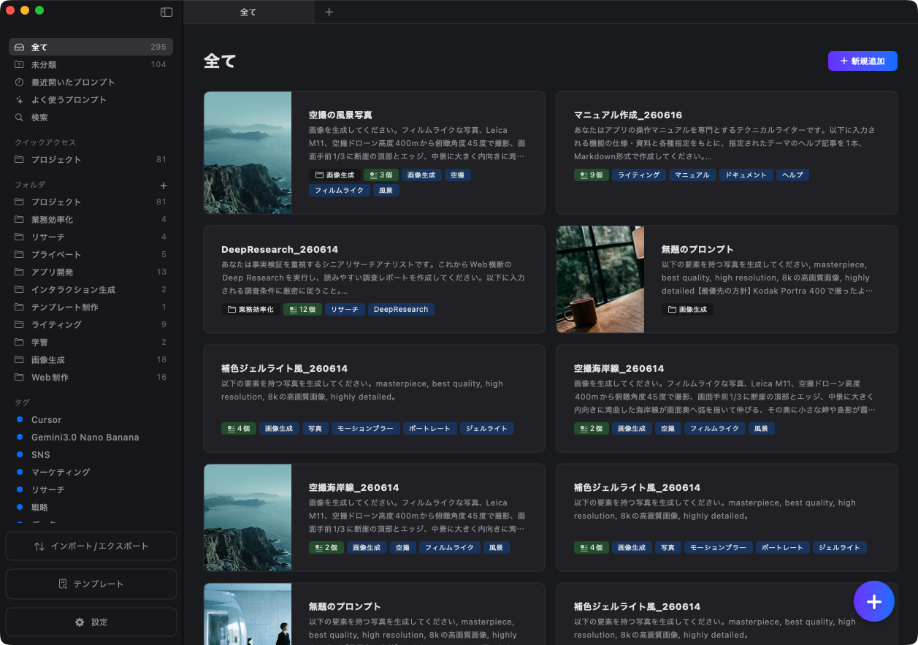Open the Web制作 folder

pos(91,377)
